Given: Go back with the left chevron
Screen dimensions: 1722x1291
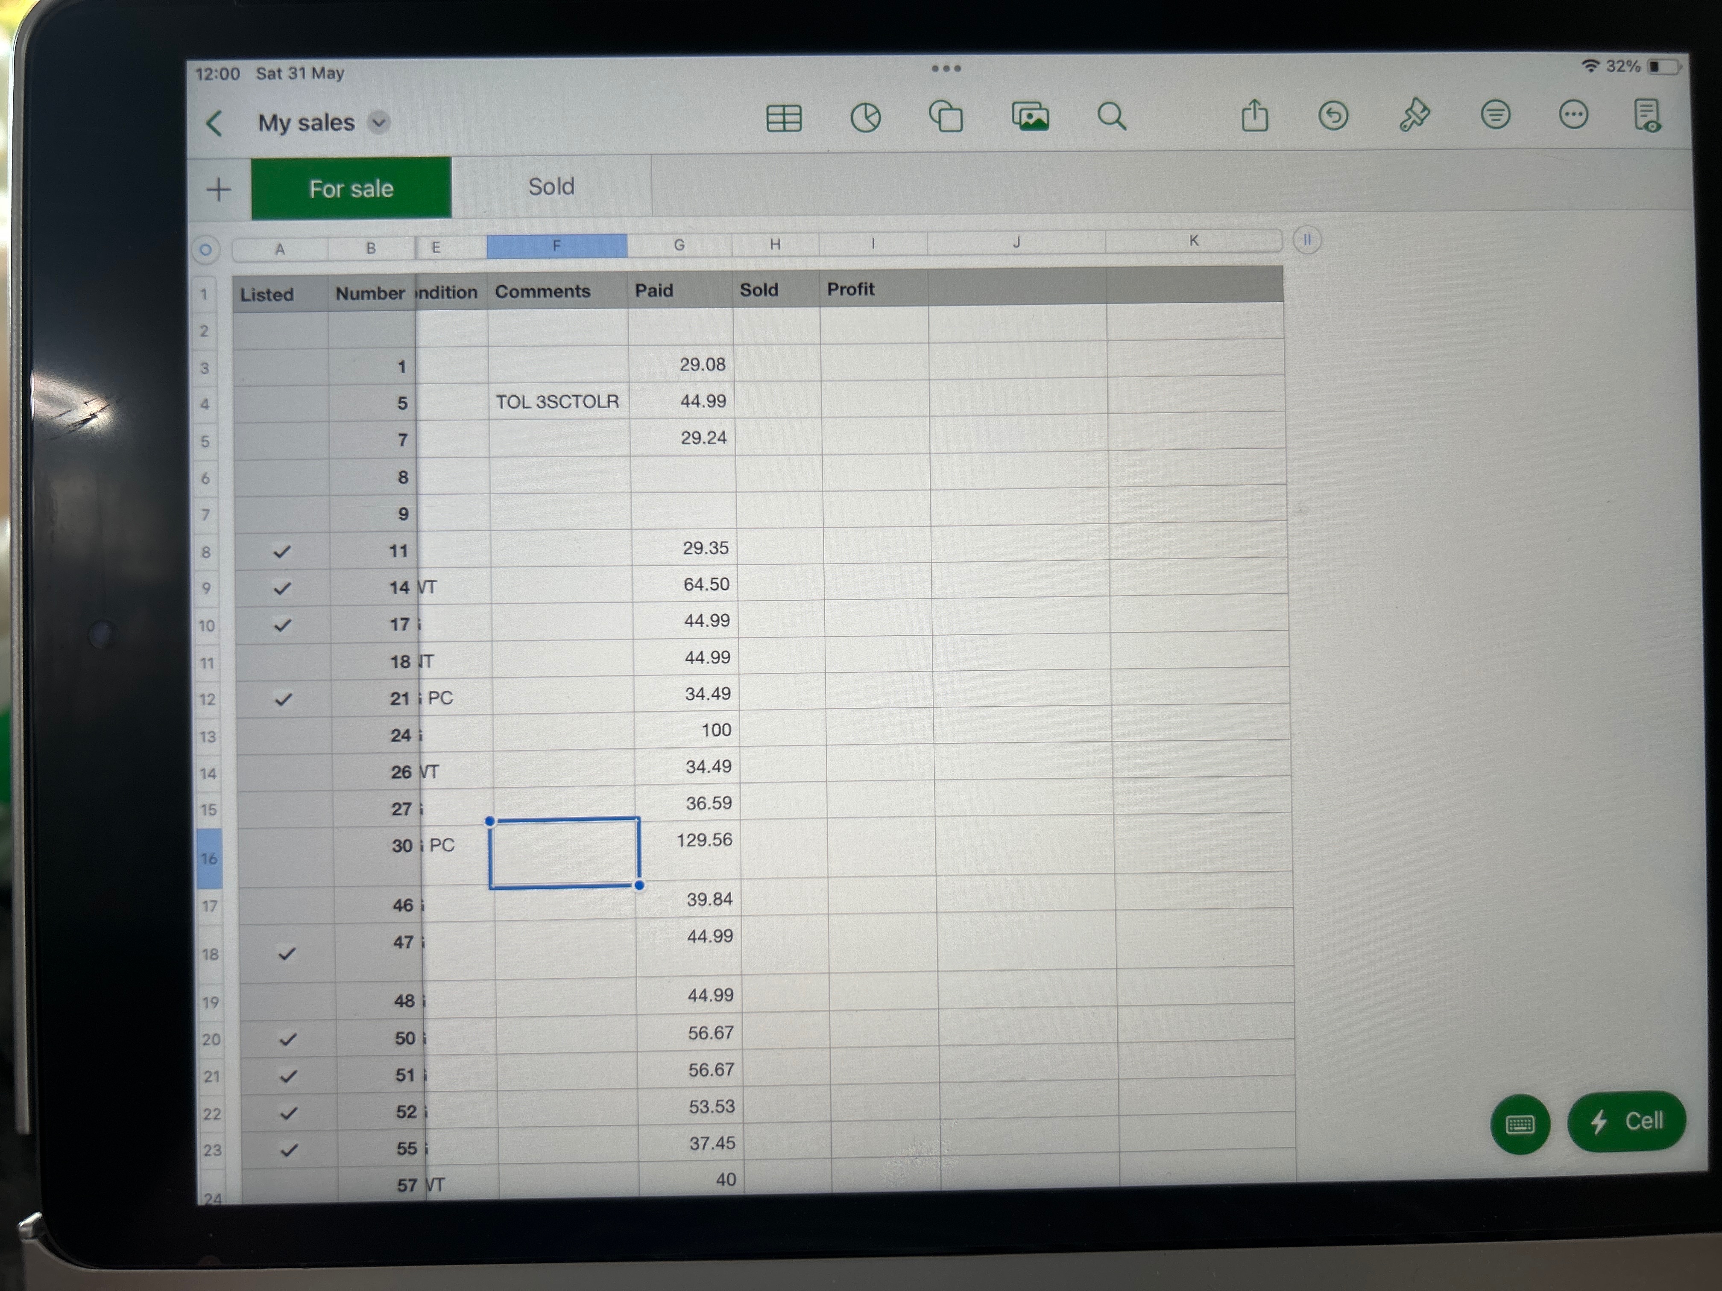Looking at the screenshot, I should (x=214, y=124).
